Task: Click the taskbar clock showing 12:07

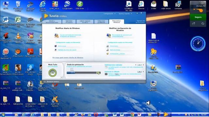Action: pyautogui.click(x=204, y=114)
